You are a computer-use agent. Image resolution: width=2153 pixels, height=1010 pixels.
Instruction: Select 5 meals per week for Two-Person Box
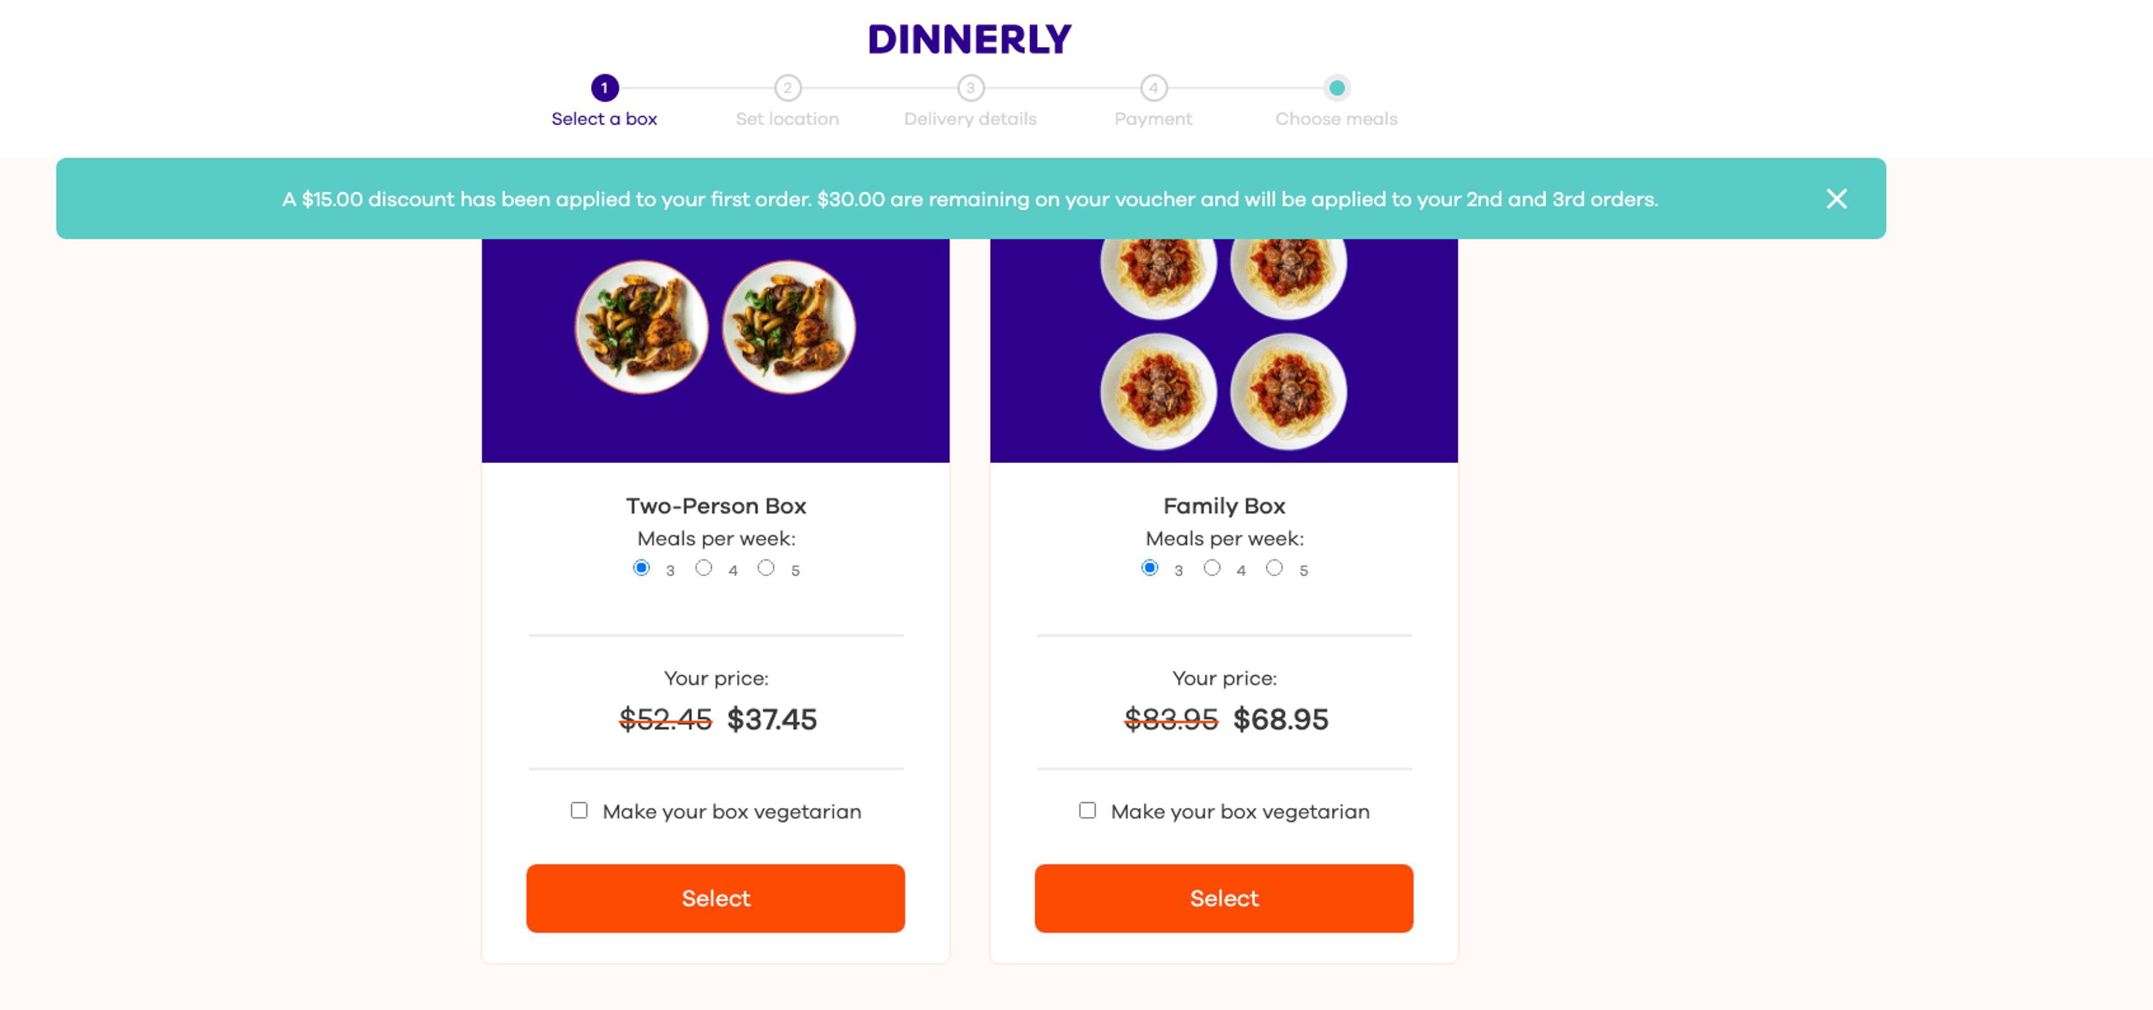(765, 568)
